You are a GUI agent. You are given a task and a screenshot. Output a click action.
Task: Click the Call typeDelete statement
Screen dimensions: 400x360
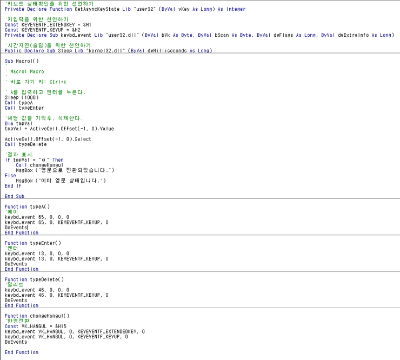click(x=25, y=144)
